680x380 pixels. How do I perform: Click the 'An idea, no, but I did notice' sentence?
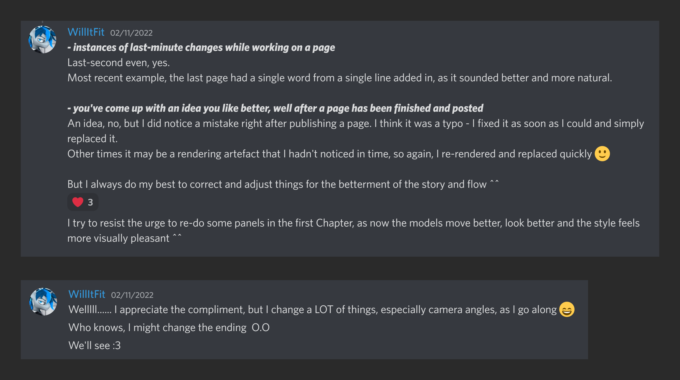(x=356, y=124)
